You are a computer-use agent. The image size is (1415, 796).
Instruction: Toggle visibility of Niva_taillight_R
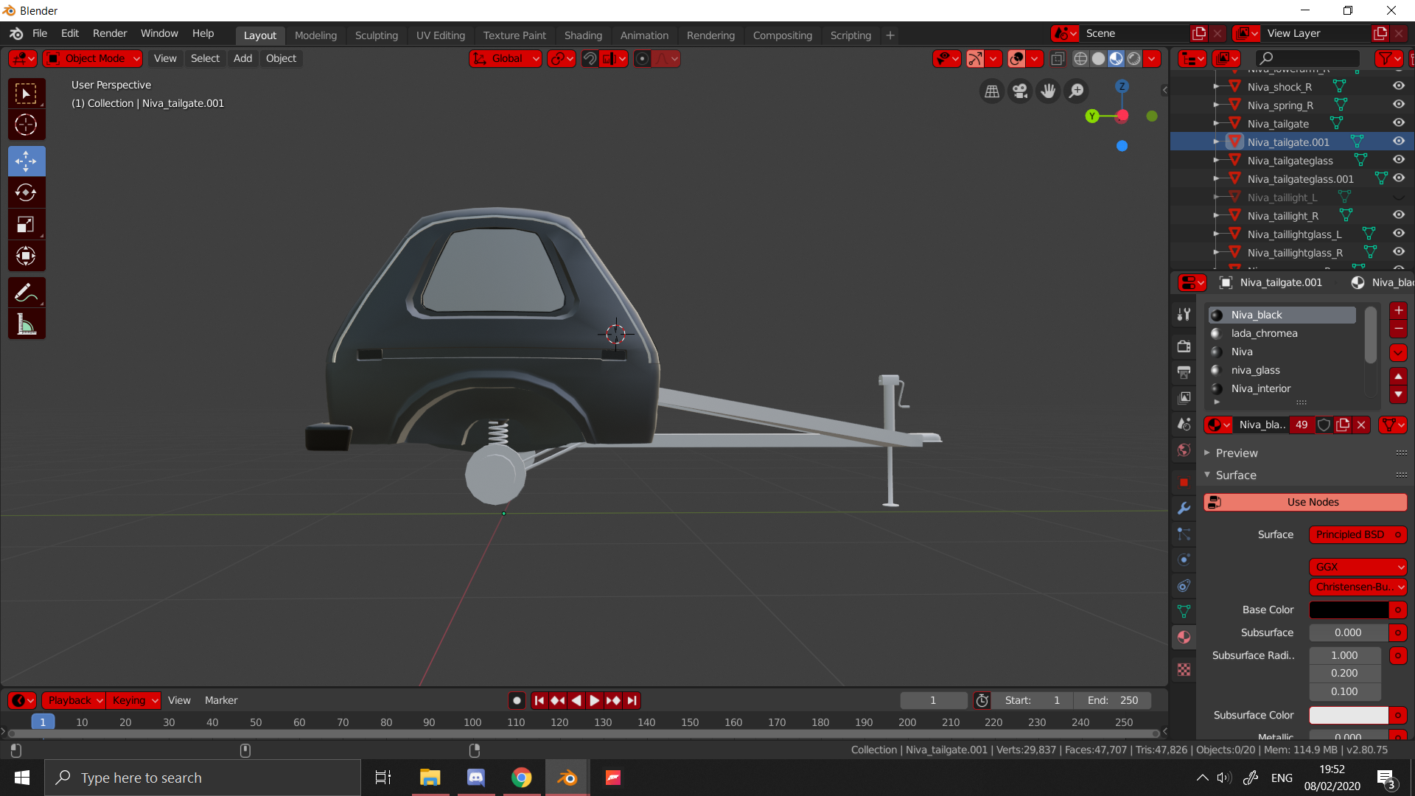tap(1398, 215)
